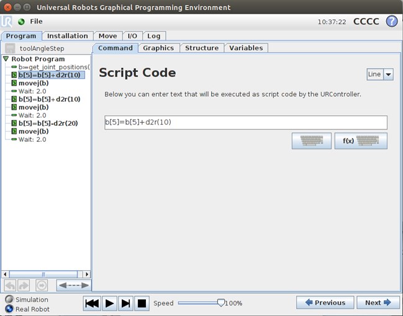This screenshot has height=316, width=403.
Task: Redo the last program edit
Action: 24,285
